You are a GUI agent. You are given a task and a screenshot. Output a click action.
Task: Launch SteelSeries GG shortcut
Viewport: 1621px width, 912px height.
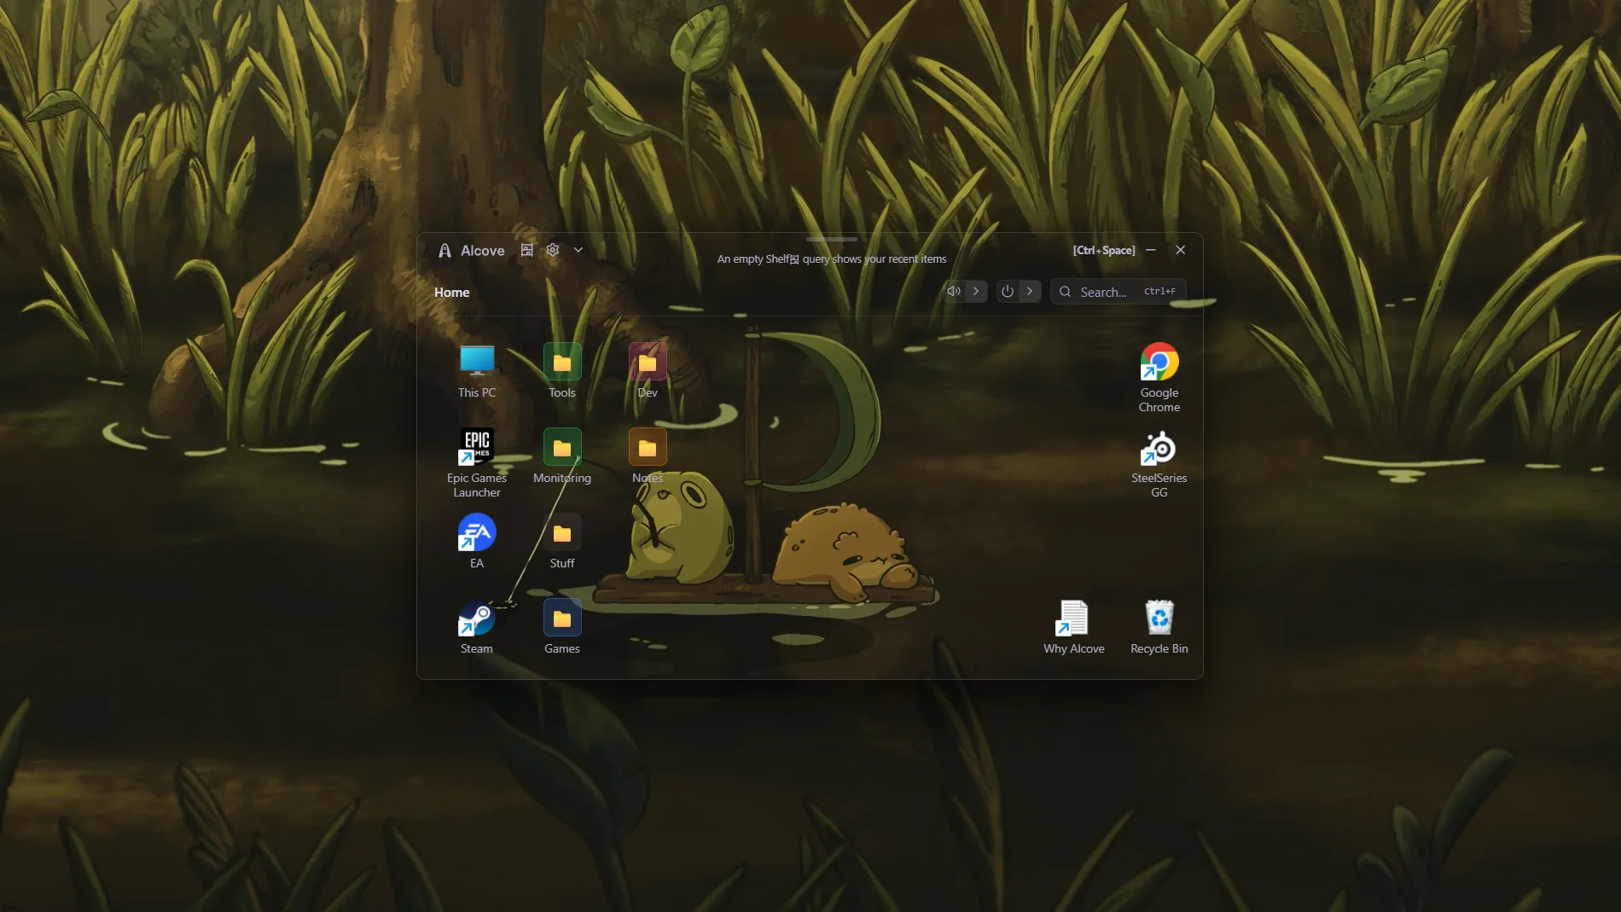point(1159,462)
